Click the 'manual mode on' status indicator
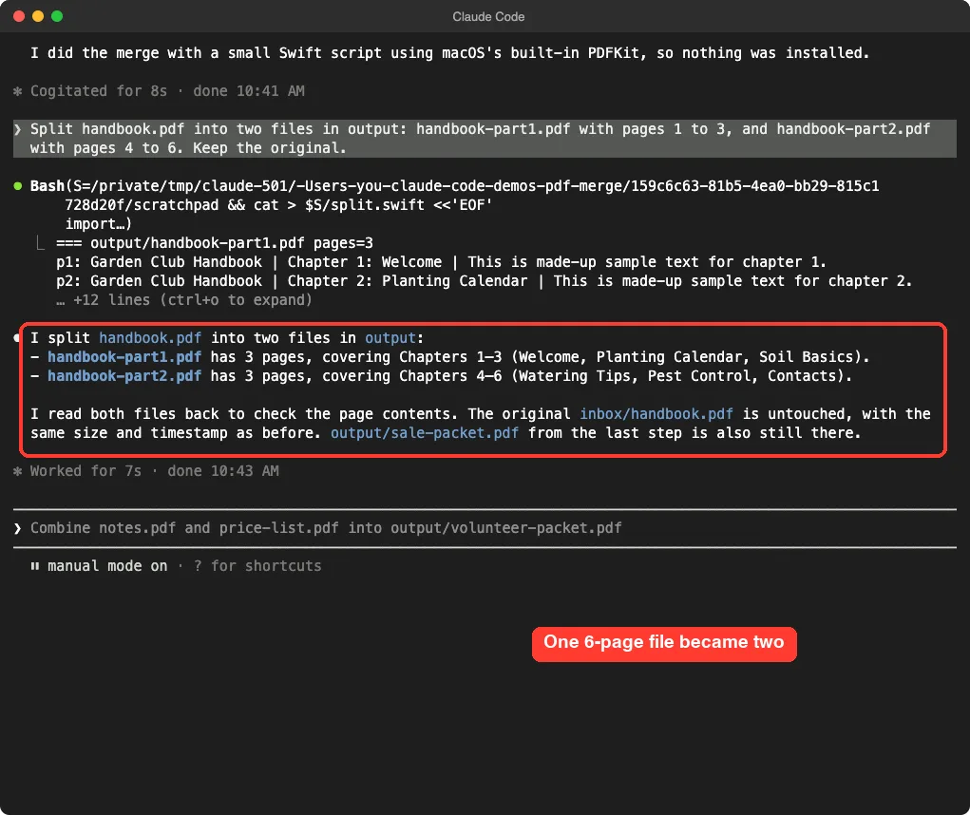 107,566
